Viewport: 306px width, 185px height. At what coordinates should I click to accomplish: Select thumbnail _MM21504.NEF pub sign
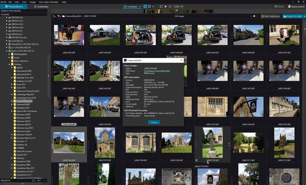click(248, 107)
